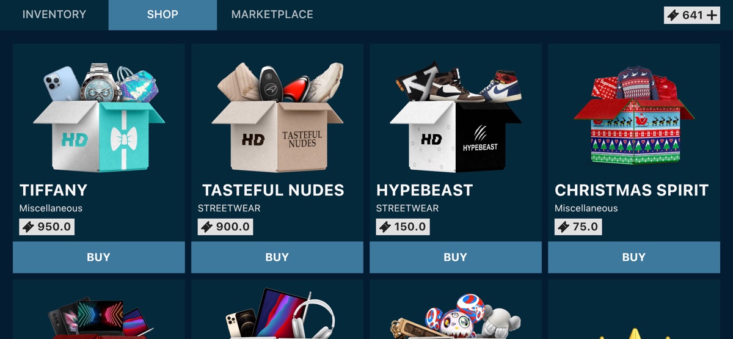Open the Inventory tab

54,15
